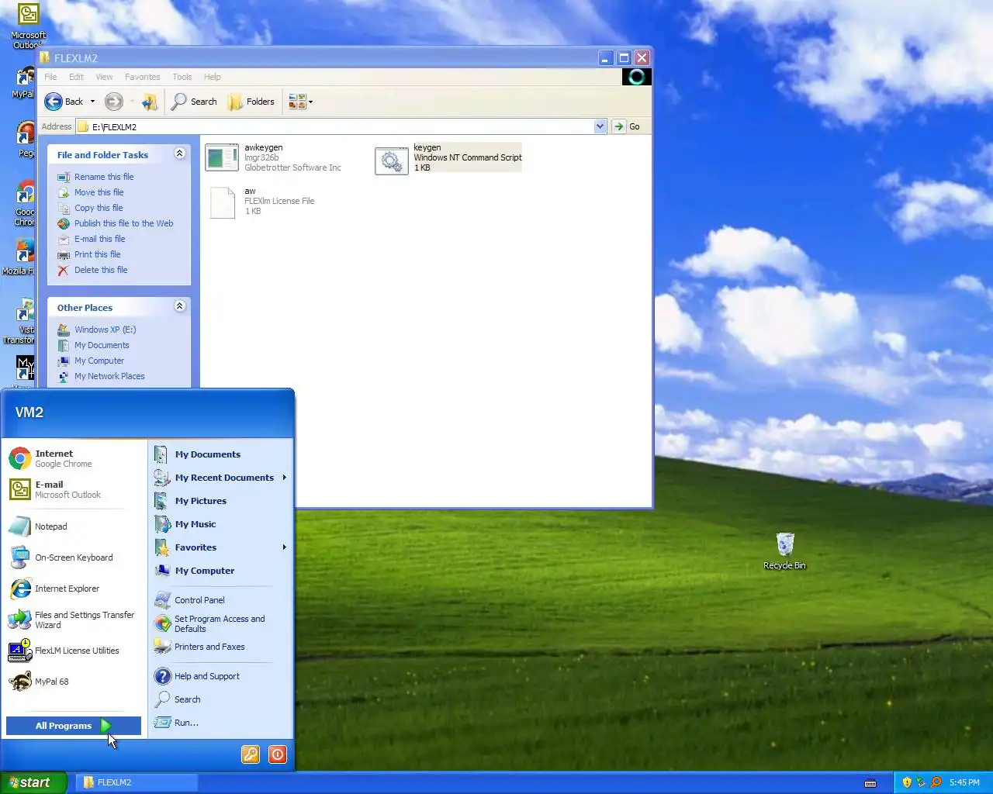Click the keyboard icon in taskbar
993x794 pixels.
870,783
